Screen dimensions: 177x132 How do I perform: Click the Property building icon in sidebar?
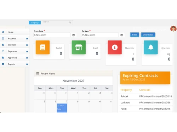(3, 38)
